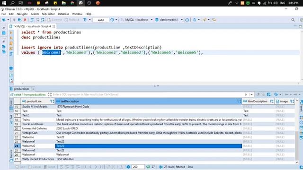The width and height of the screenshot is (303, 170).
Task: Jump to the last result row
Action: pos(101,167)
